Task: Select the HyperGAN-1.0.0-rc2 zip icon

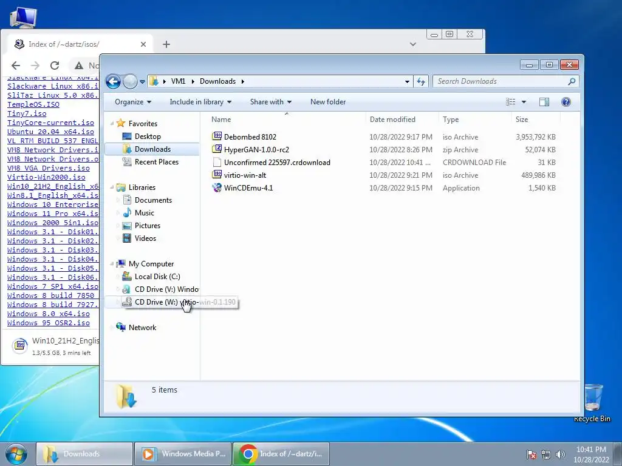Action: [x=217, y=149]
